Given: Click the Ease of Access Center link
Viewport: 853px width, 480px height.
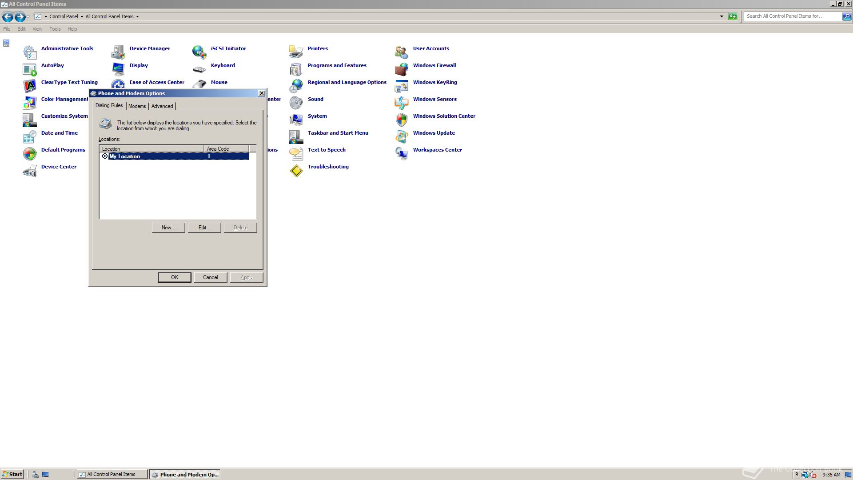Looking at the screenshot, I should [157, 82].
